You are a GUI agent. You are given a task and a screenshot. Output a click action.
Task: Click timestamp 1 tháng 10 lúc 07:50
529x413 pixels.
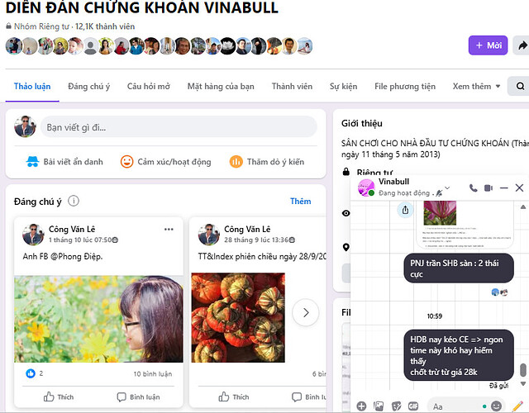point(80,240)
